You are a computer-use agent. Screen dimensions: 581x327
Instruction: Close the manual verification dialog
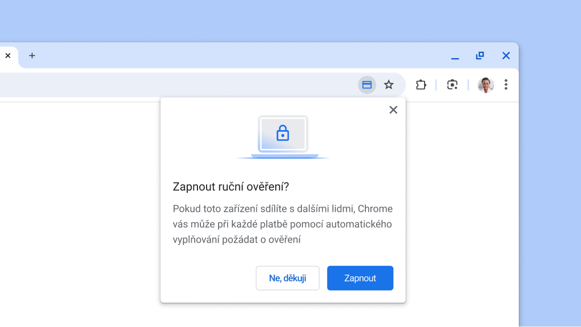pos(393,110)
